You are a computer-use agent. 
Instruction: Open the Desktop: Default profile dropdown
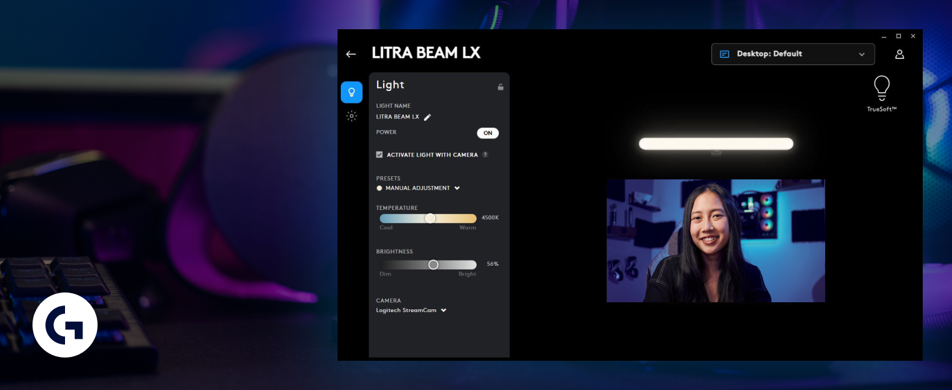(793, 54)
